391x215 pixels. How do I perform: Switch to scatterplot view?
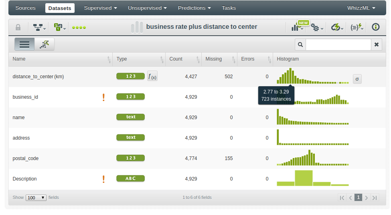click(44, 45)
